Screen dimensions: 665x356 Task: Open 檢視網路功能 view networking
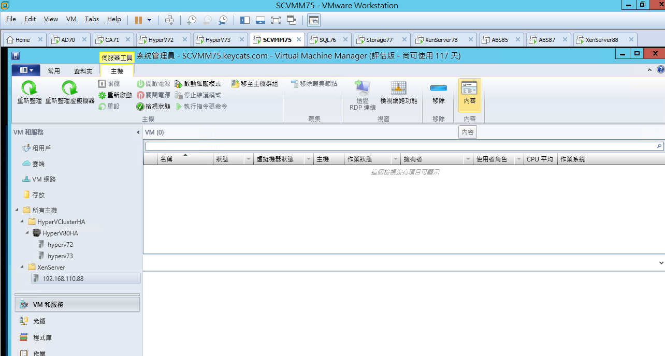click(399, 93)
